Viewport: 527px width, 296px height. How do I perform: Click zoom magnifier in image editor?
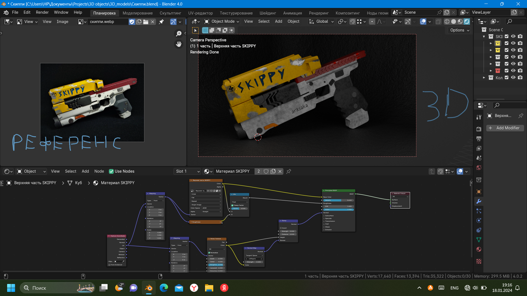click(x=179, y=33)
